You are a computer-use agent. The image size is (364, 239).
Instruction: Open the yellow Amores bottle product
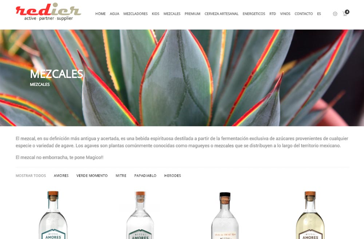pyautogui.click(x=310, y=215)
